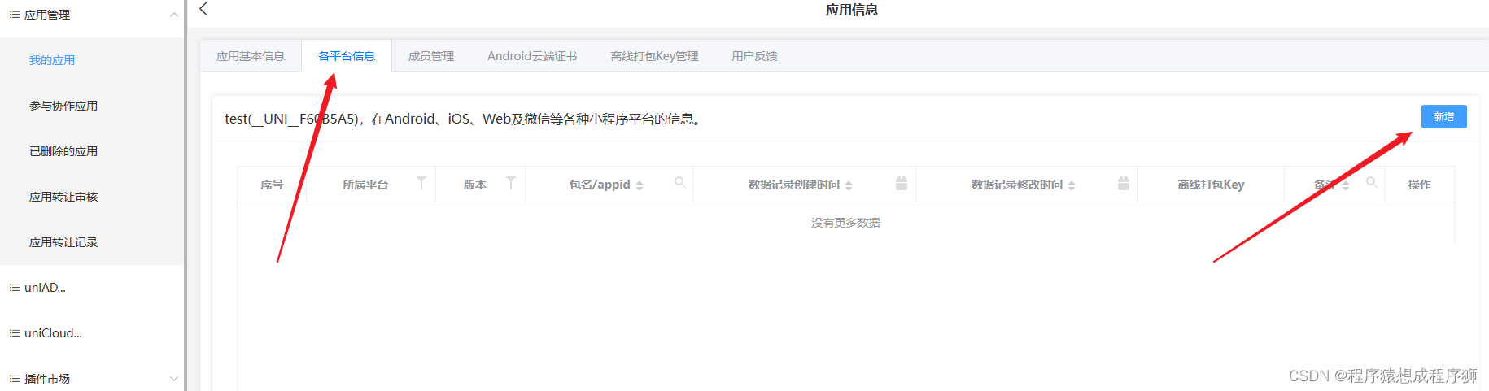
Task: Open calendar filter for 数据记录修改时间
Action: coord(1123,184)
